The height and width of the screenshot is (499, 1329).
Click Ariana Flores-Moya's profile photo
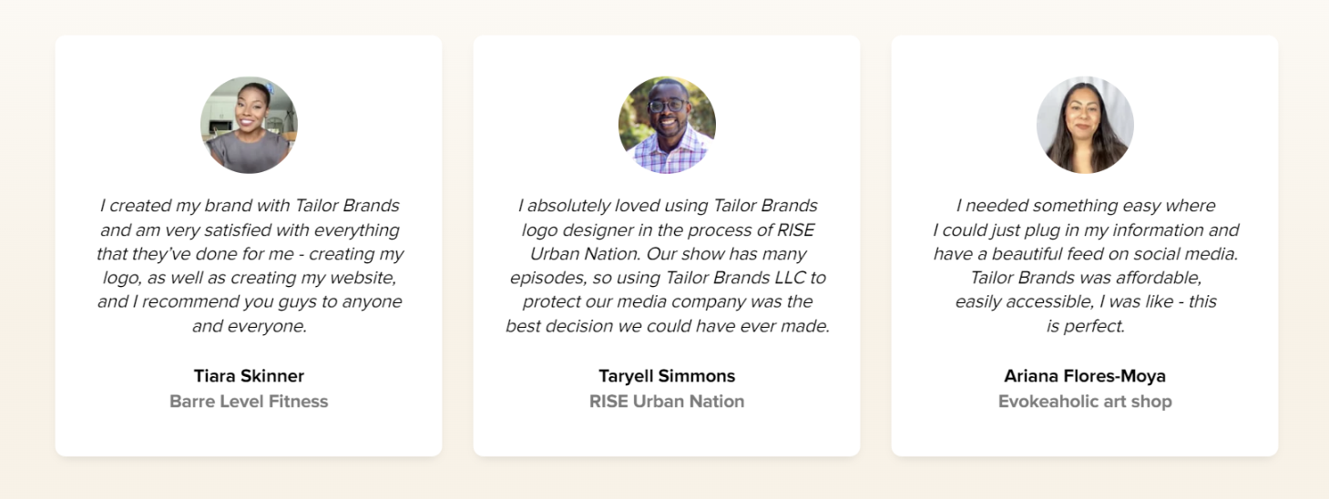[x=1085, y=125]
